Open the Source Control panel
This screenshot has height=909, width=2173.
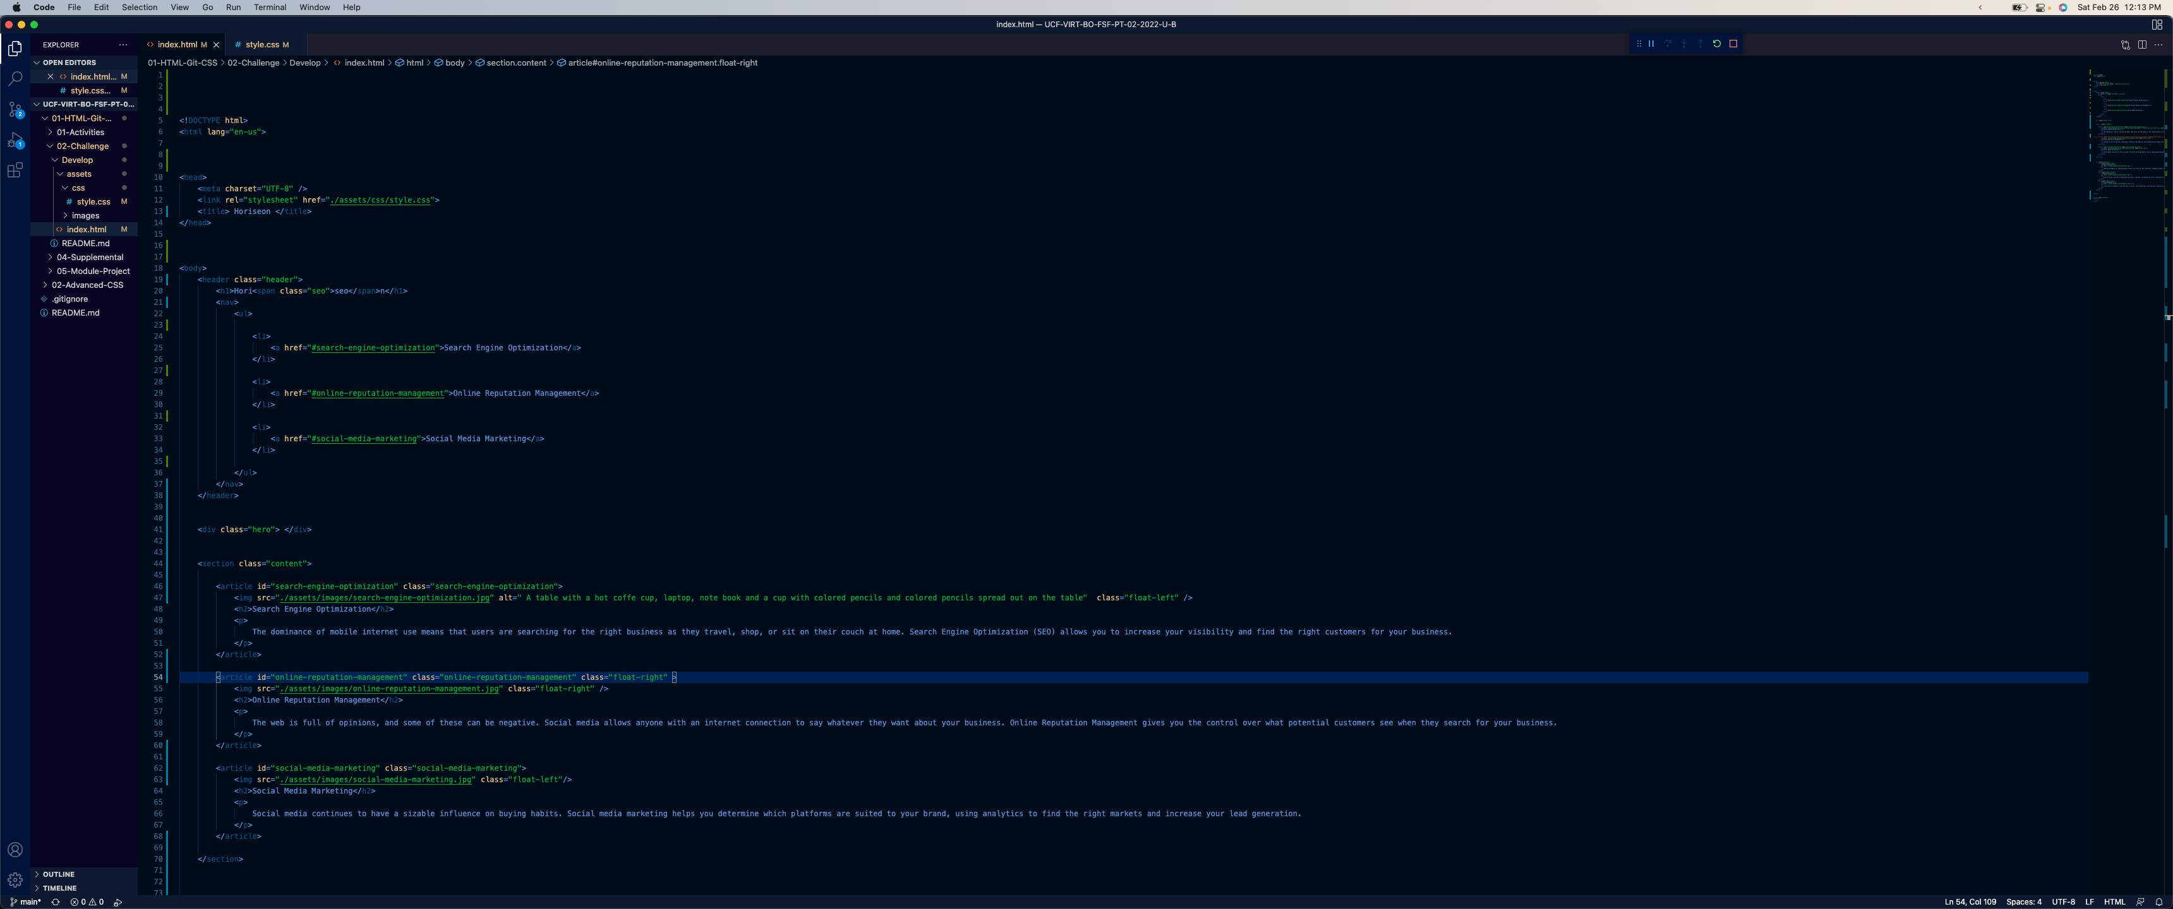click(15, 110)
